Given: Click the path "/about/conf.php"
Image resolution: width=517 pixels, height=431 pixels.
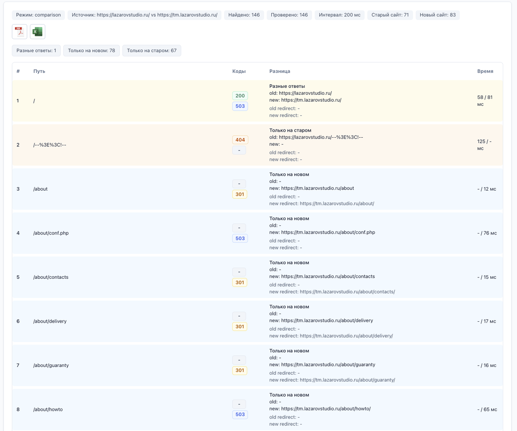Looking at the screenshot, I should point(51,233).
